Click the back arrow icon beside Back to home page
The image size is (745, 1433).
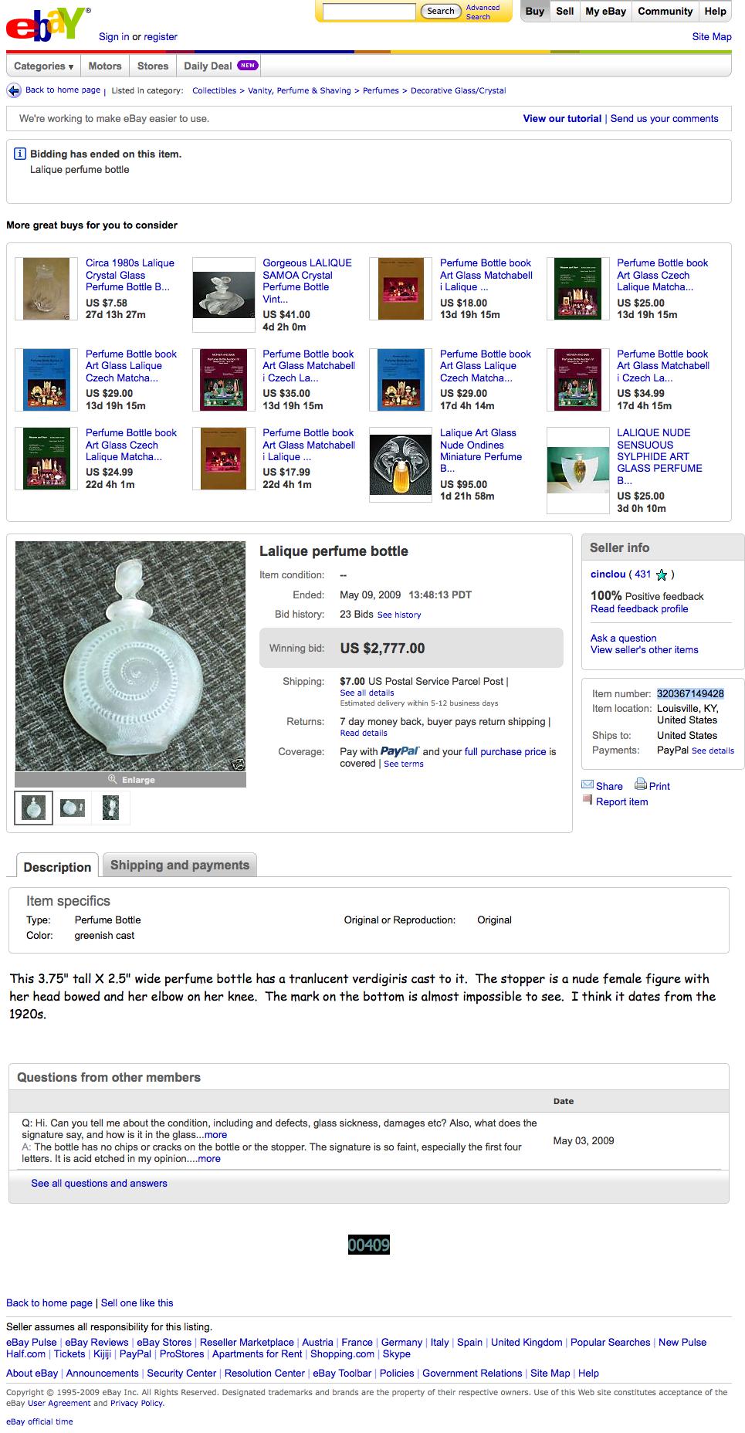click(x=14, y=90)
